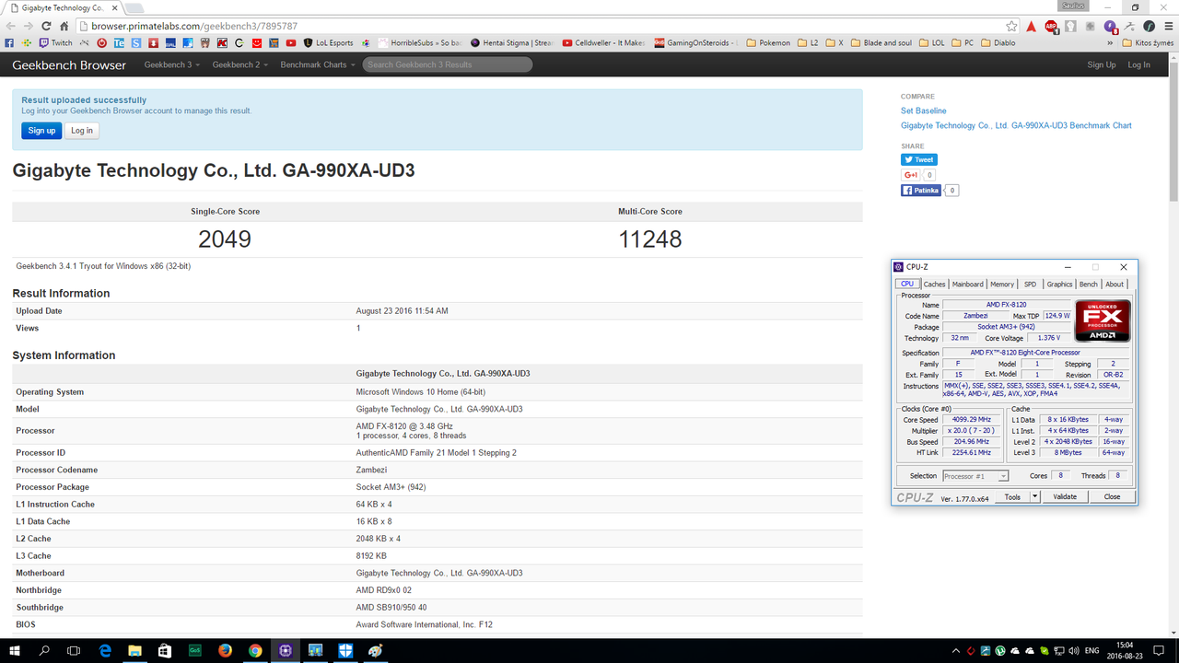This screenshot has width=1179, height=663.
Task: Switch to the CPU-Z Caches tab
Action: point(934,284)
